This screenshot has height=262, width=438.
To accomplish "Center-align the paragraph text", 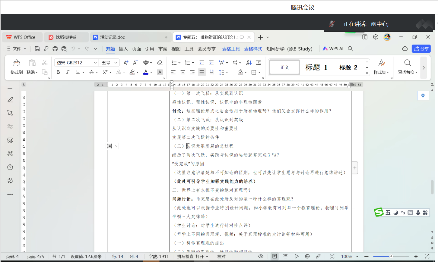I will point(183,72).
